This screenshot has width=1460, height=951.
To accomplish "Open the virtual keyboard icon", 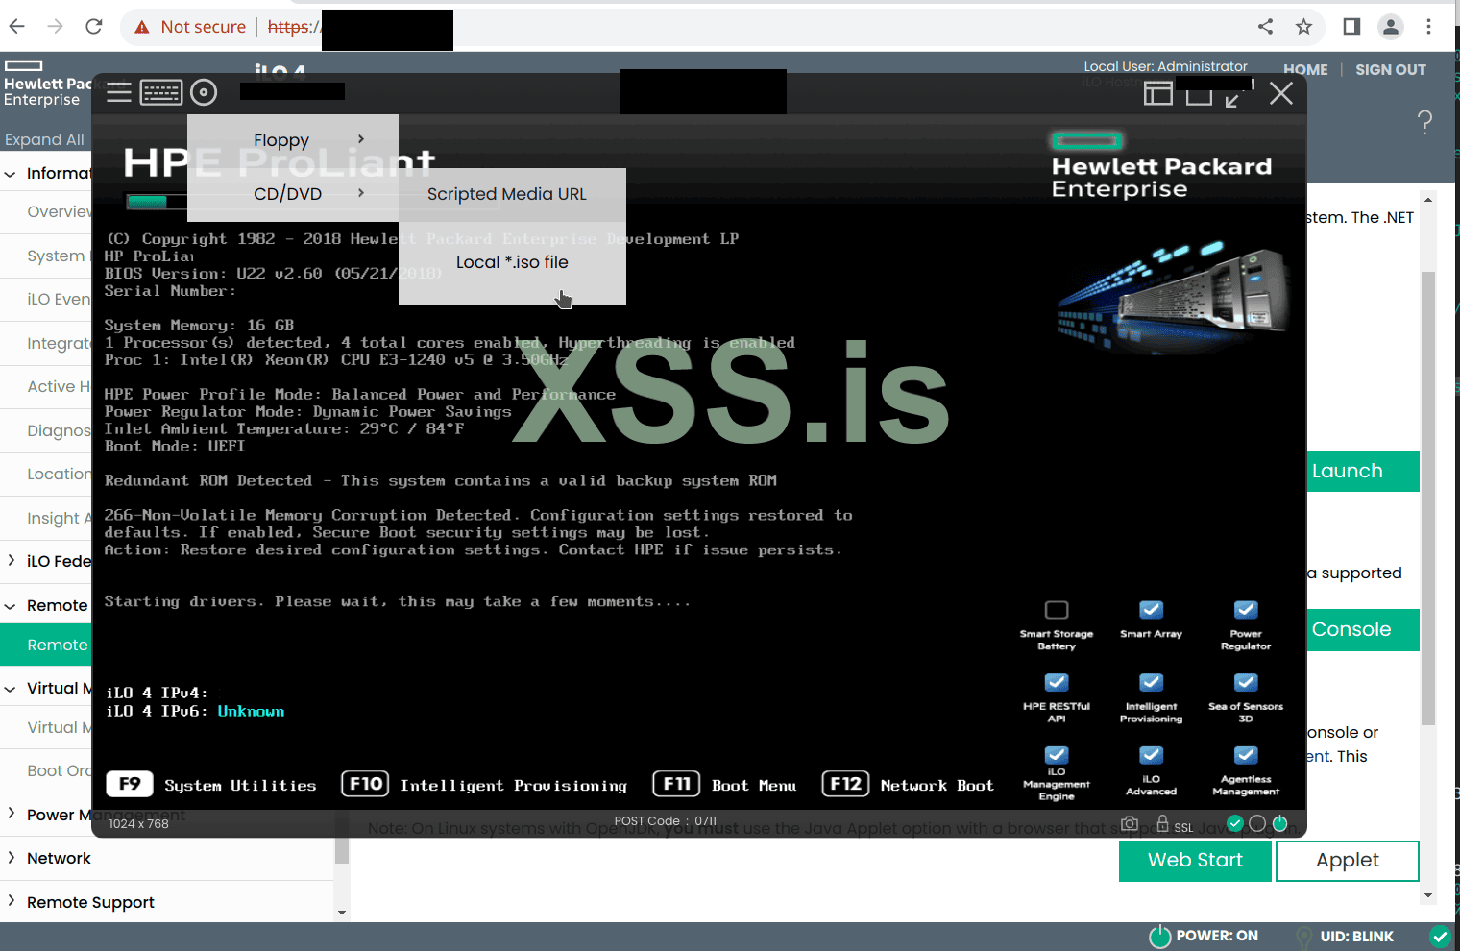I will click(x=160, y=92).
